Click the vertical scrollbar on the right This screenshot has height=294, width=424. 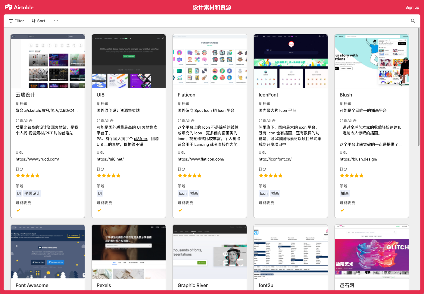click(419, 87)
